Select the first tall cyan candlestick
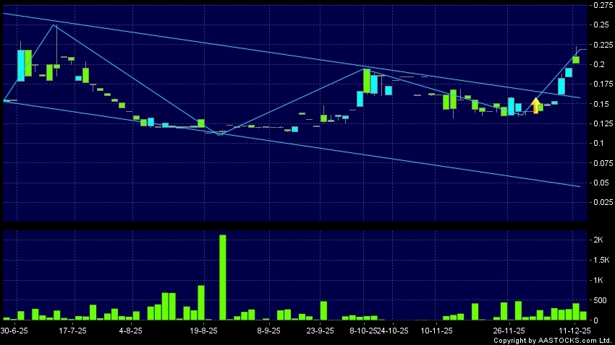The image size is (615, 345). [x=21, y=65]
